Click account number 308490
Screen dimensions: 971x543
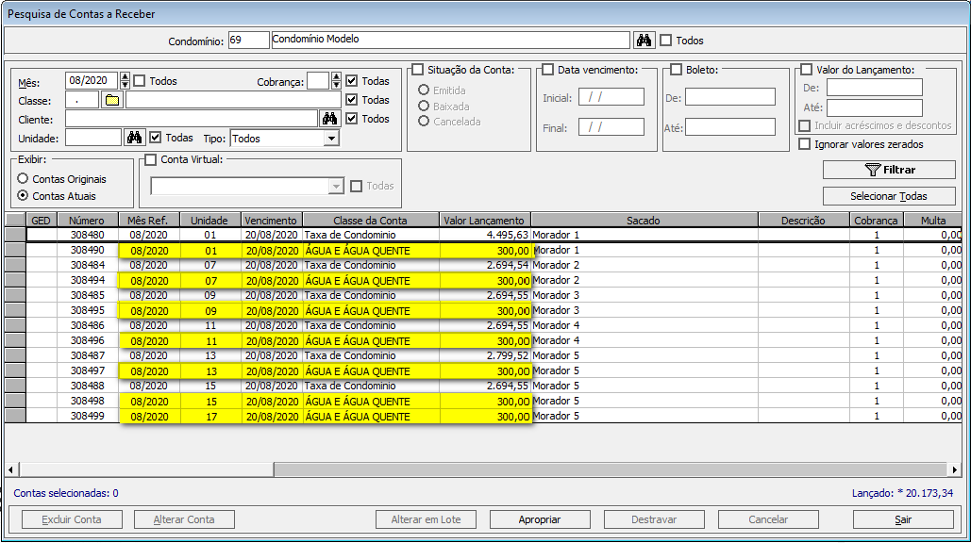(87, 250)
